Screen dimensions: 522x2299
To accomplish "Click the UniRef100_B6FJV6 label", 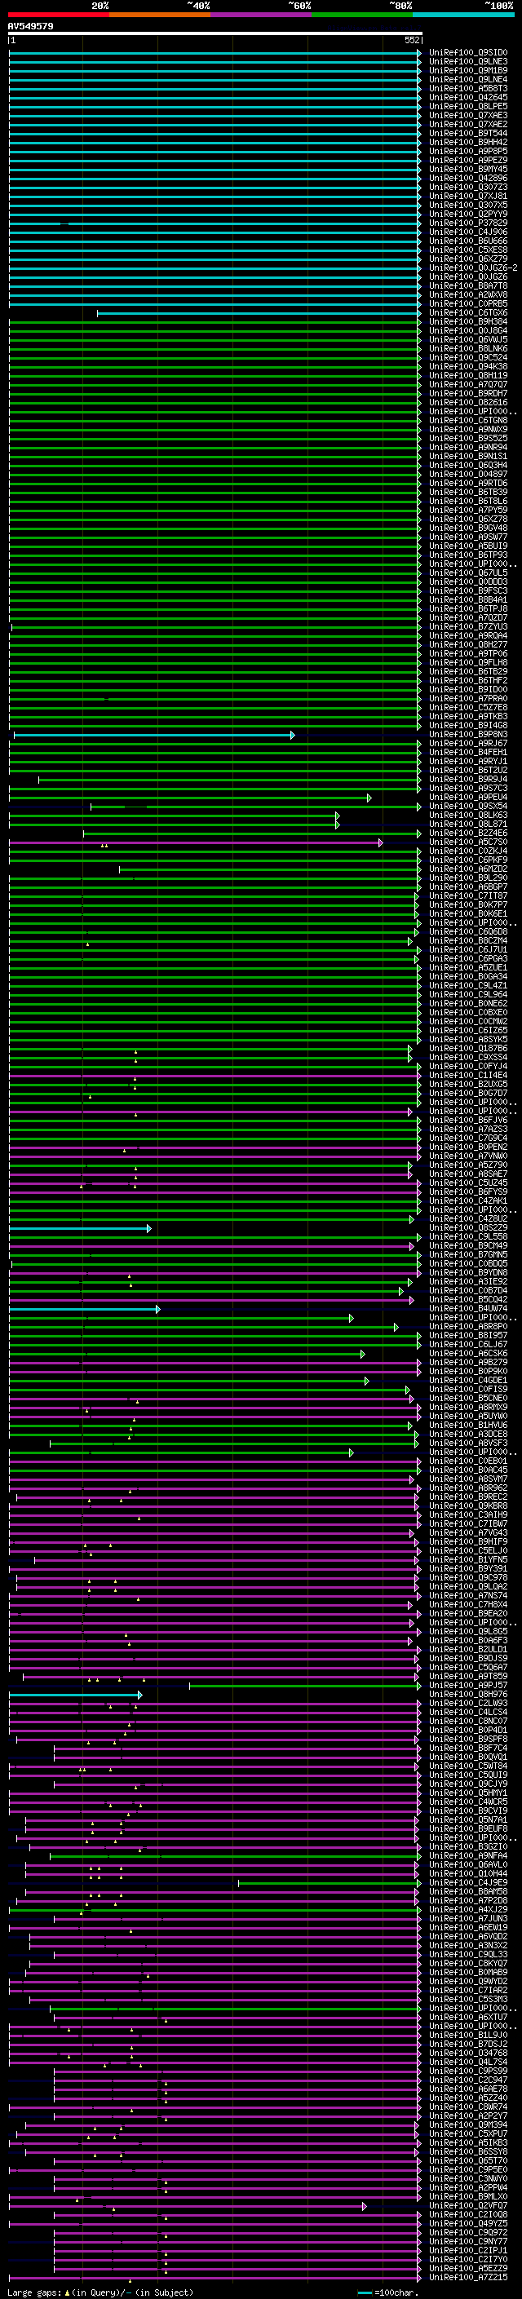I will [x=468, y=1120].
